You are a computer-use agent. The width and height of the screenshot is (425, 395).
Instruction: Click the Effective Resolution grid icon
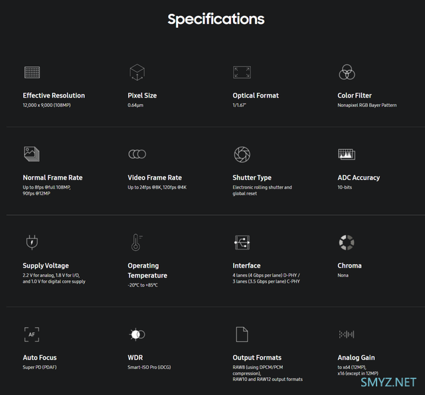pos(32,72)
